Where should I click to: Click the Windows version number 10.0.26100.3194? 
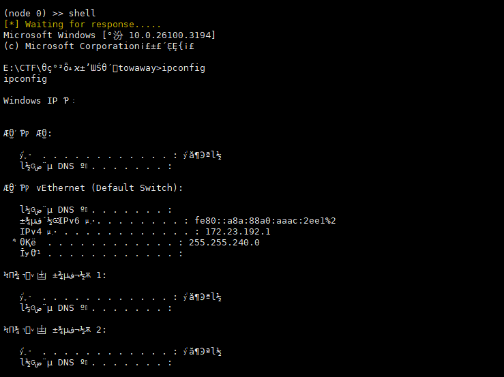pos(169,35)
